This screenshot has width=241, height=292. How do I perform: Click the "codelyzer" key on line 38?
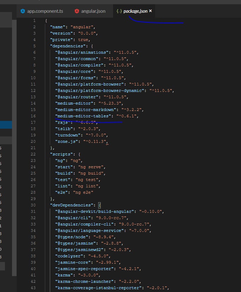click(69, 256)
